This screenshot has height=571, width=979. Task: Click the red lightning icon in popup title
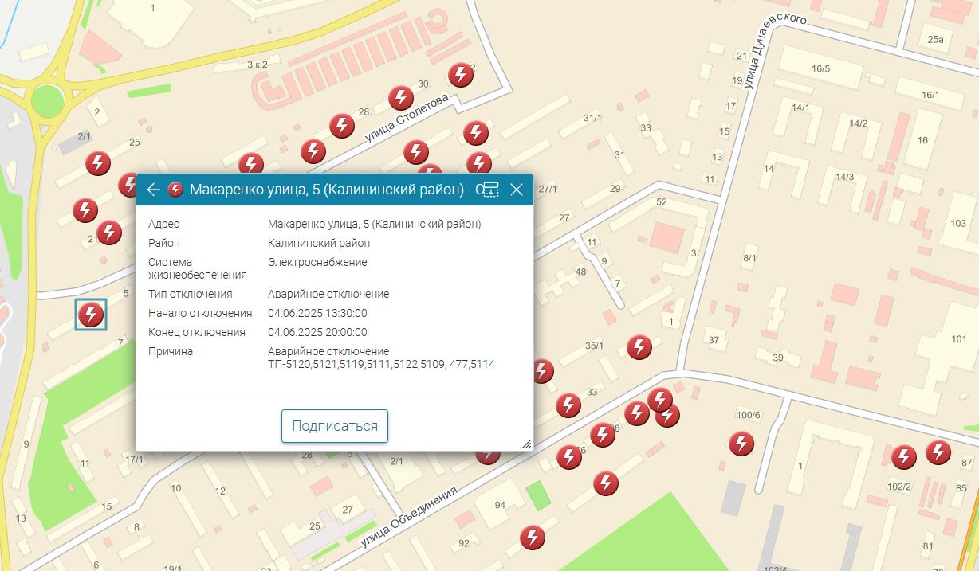tap(175, 190)
